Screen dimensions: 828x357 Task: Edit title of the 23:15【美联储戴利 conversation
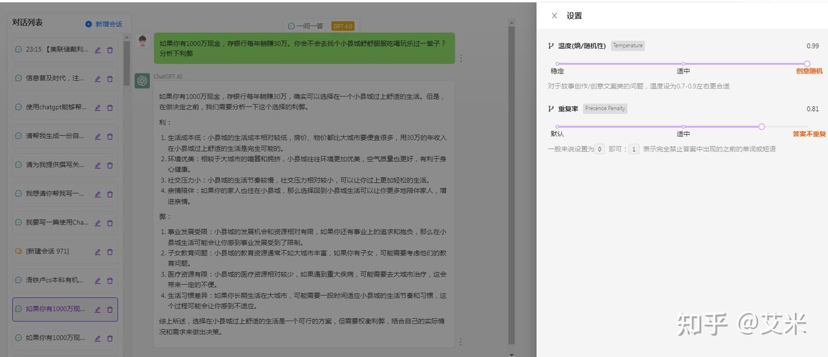(x=98, y=50)
